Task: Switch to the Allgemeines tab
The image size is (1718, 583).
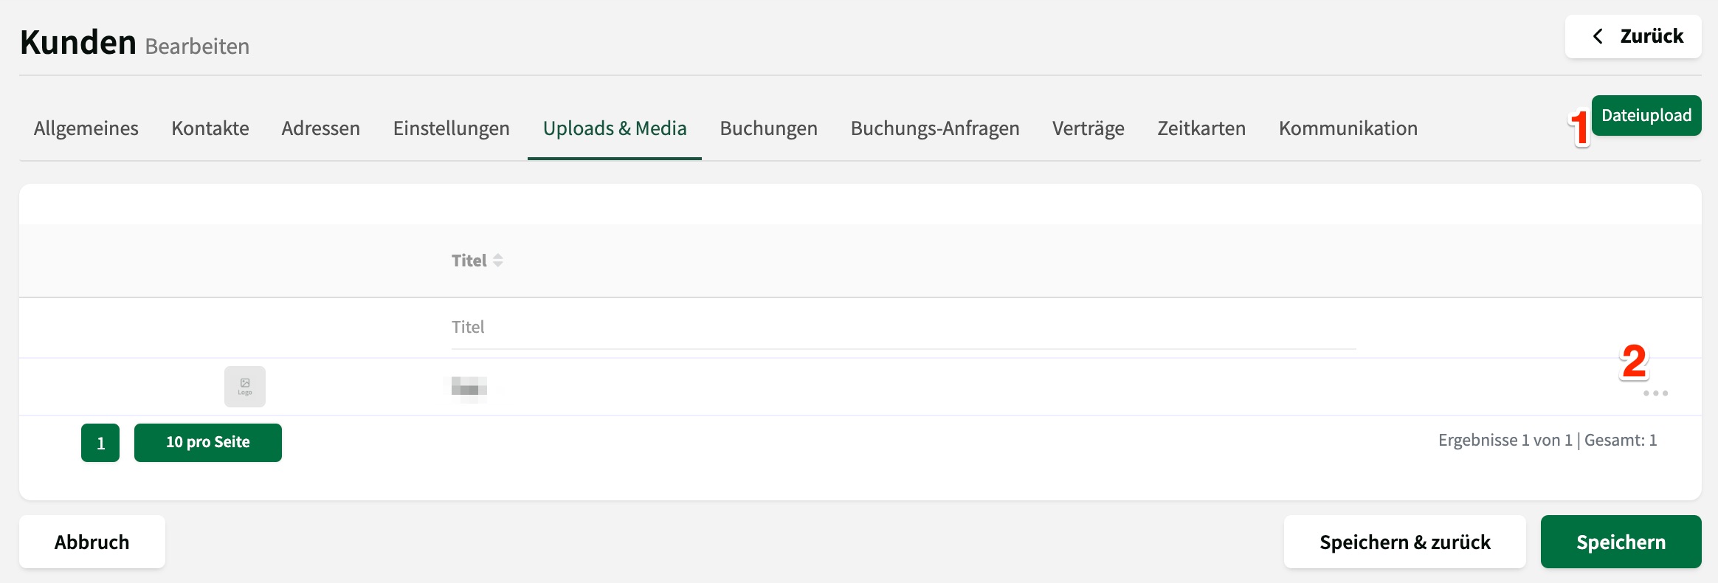Action: point(86,128)
